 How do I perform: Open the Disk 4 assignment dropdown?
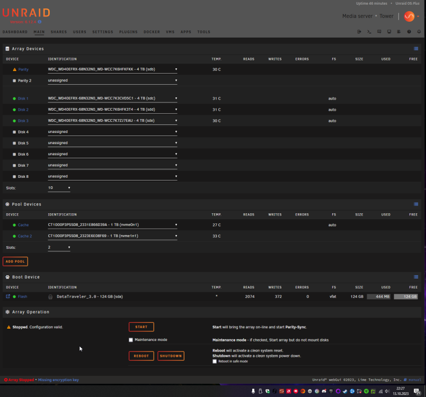coord(112,132)
